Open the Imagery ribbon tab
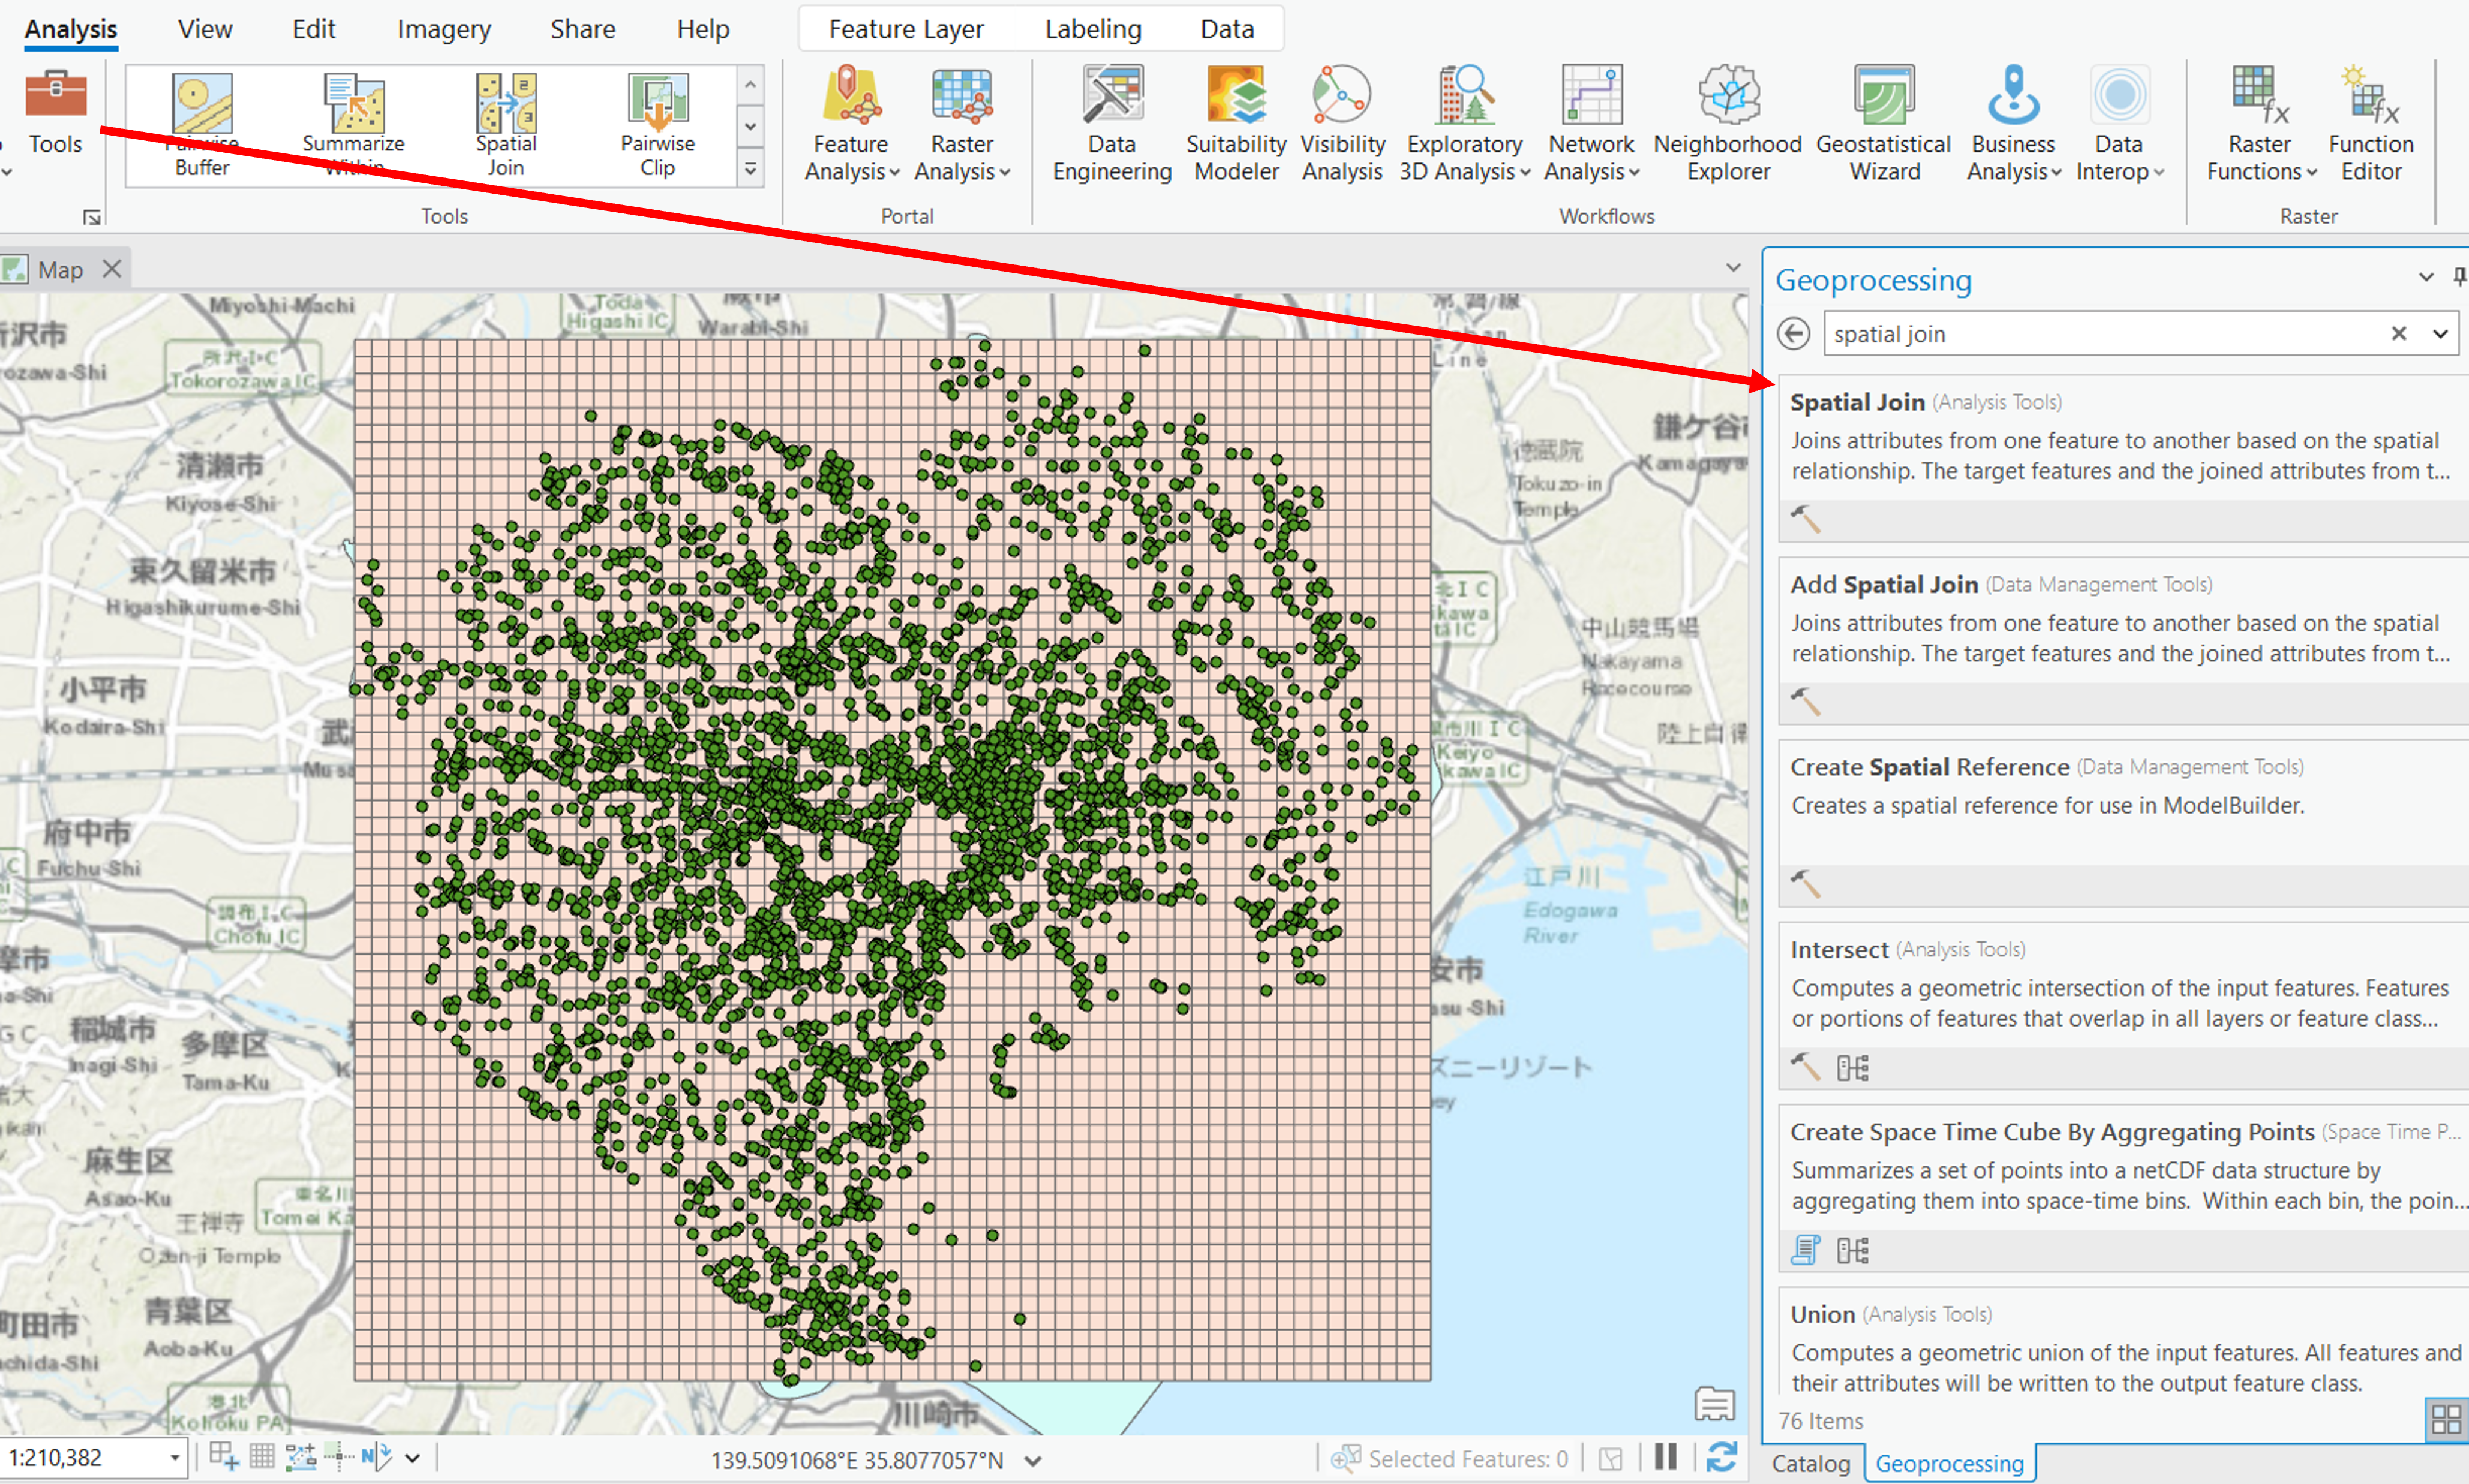 tap(444, 29)
